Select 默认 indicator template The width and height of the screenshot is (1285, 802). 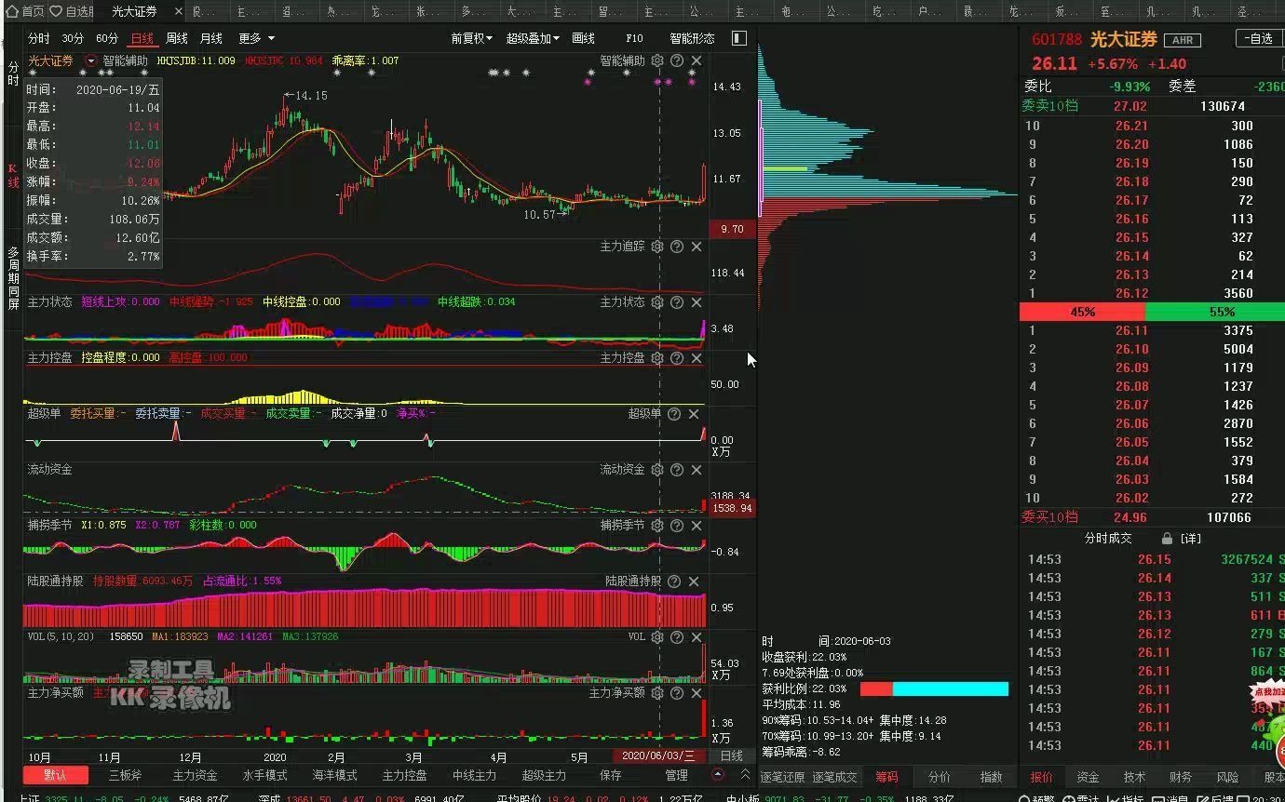[x=55, y=775]
